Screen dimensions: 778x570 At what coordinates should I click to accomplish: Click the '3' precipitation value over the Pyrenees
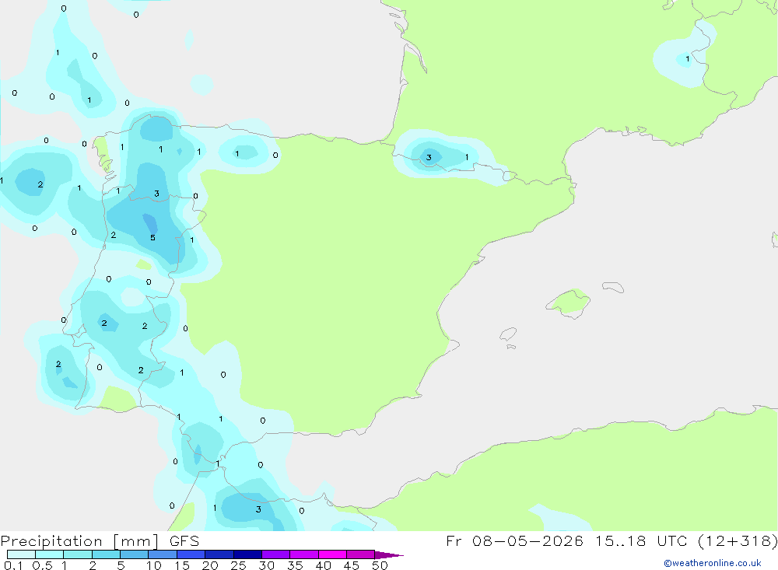429,158
